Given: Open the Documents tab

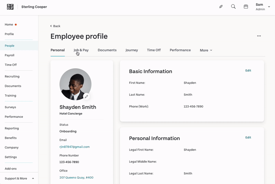Looking at the screenshot, I should [x=107, y=50].
